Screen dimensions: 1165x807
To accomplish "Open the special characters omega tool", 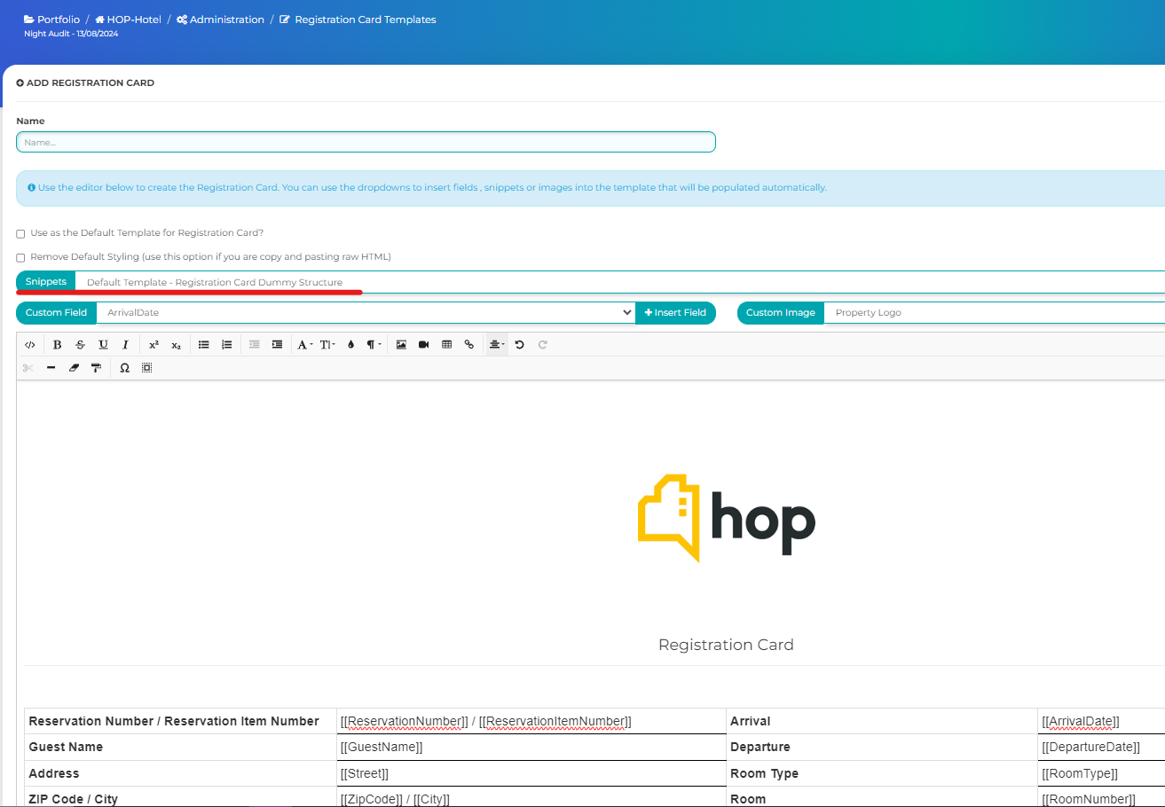I will [124, 367].
